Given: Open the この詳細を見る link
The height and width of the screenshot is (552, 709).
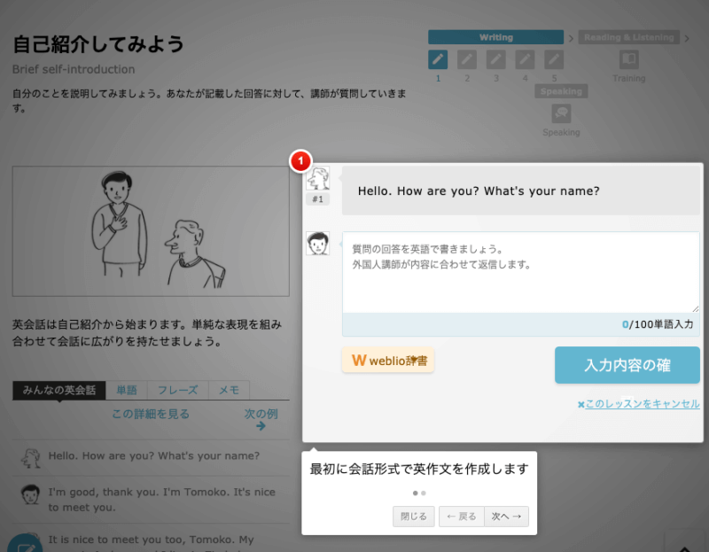Looking at the screenshot, I should pos(151,414).
